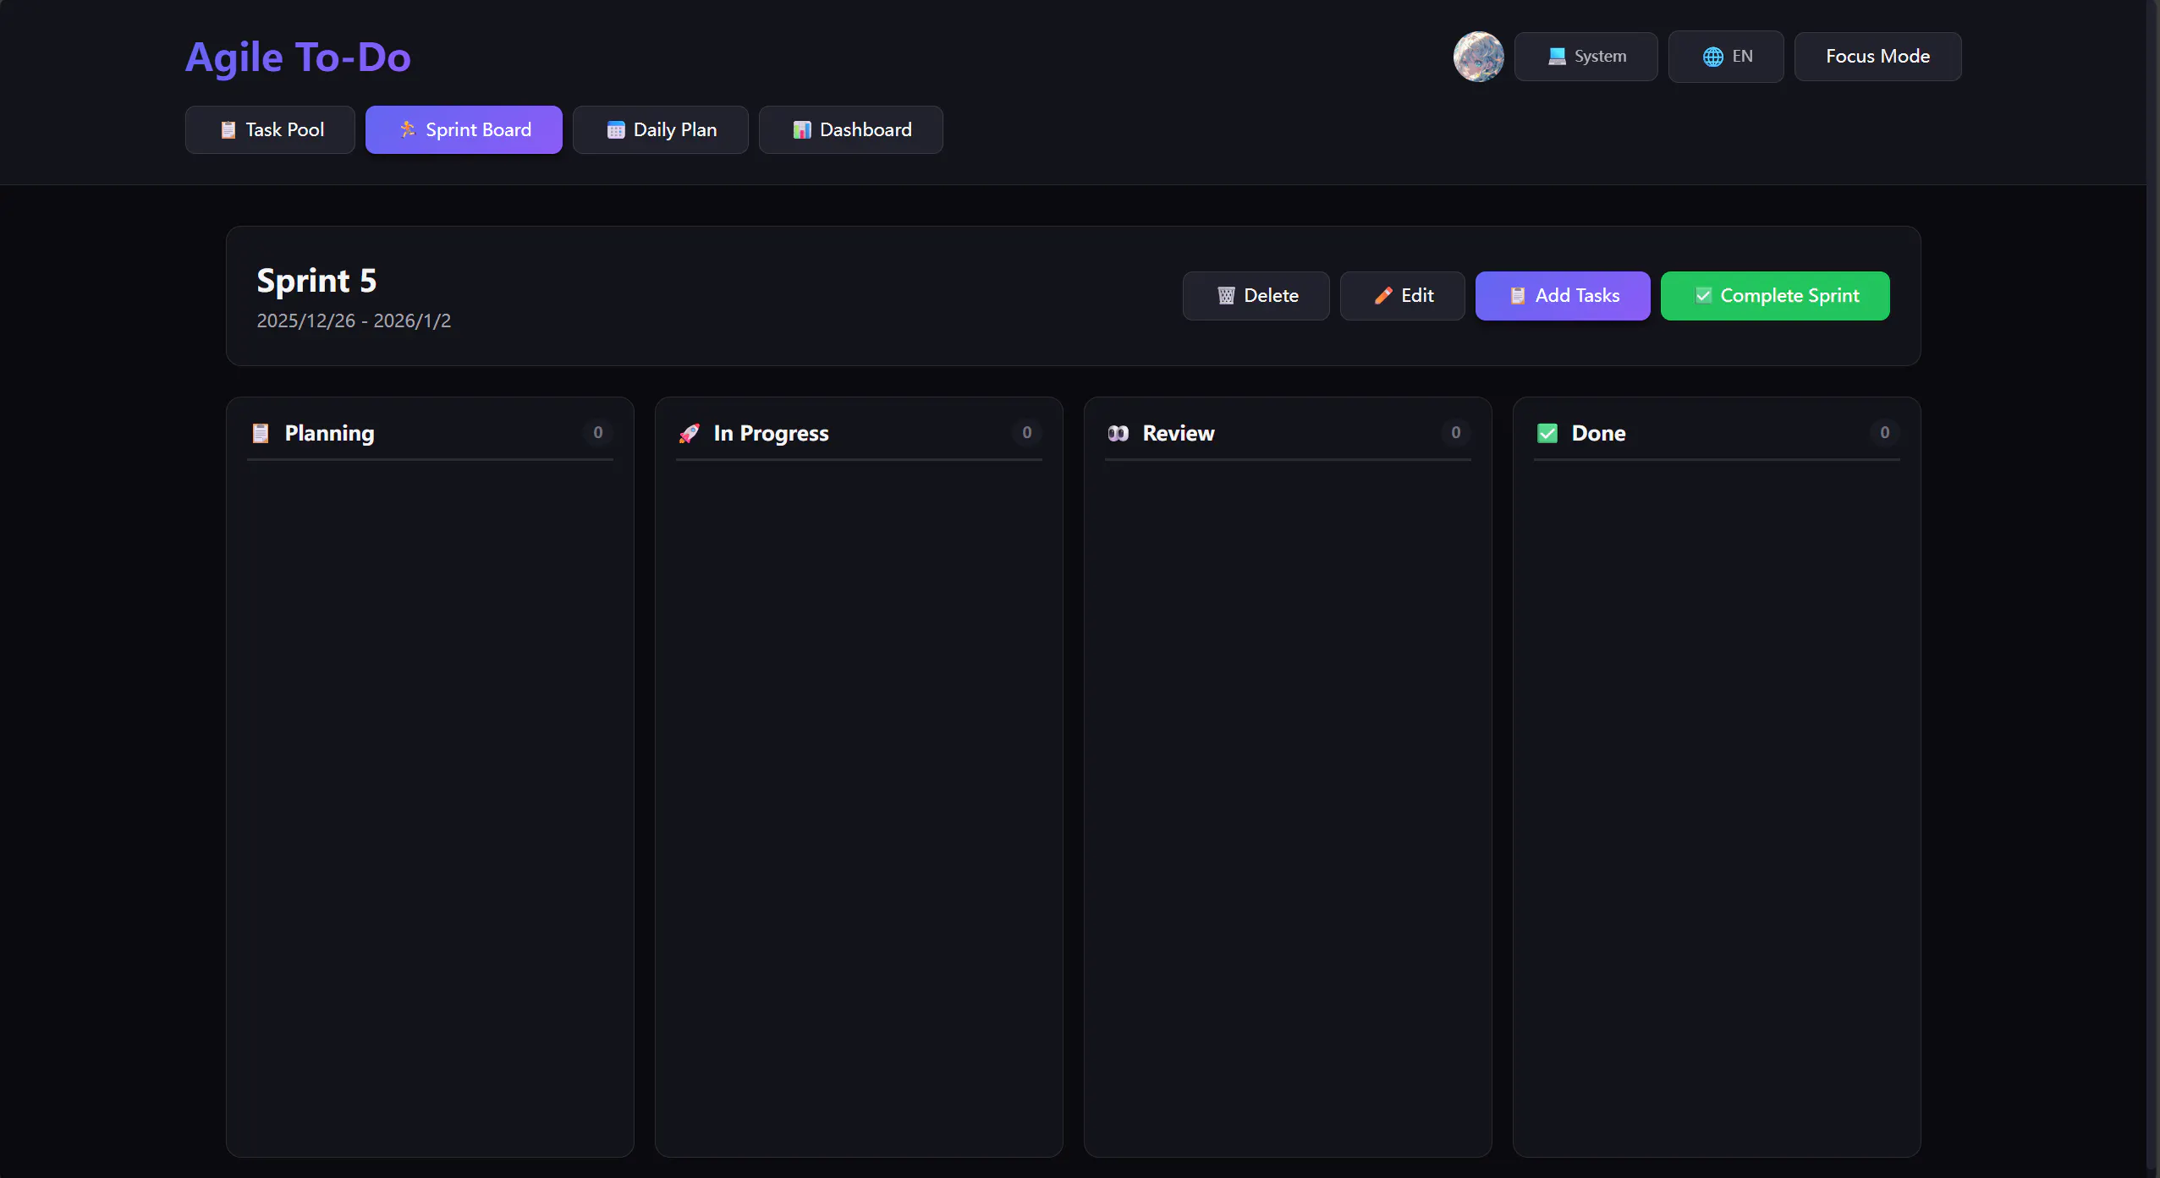Click the clipboard icon beside Planning
This screenshot has width=2160, height=1178.
click(x=261, y=433)
